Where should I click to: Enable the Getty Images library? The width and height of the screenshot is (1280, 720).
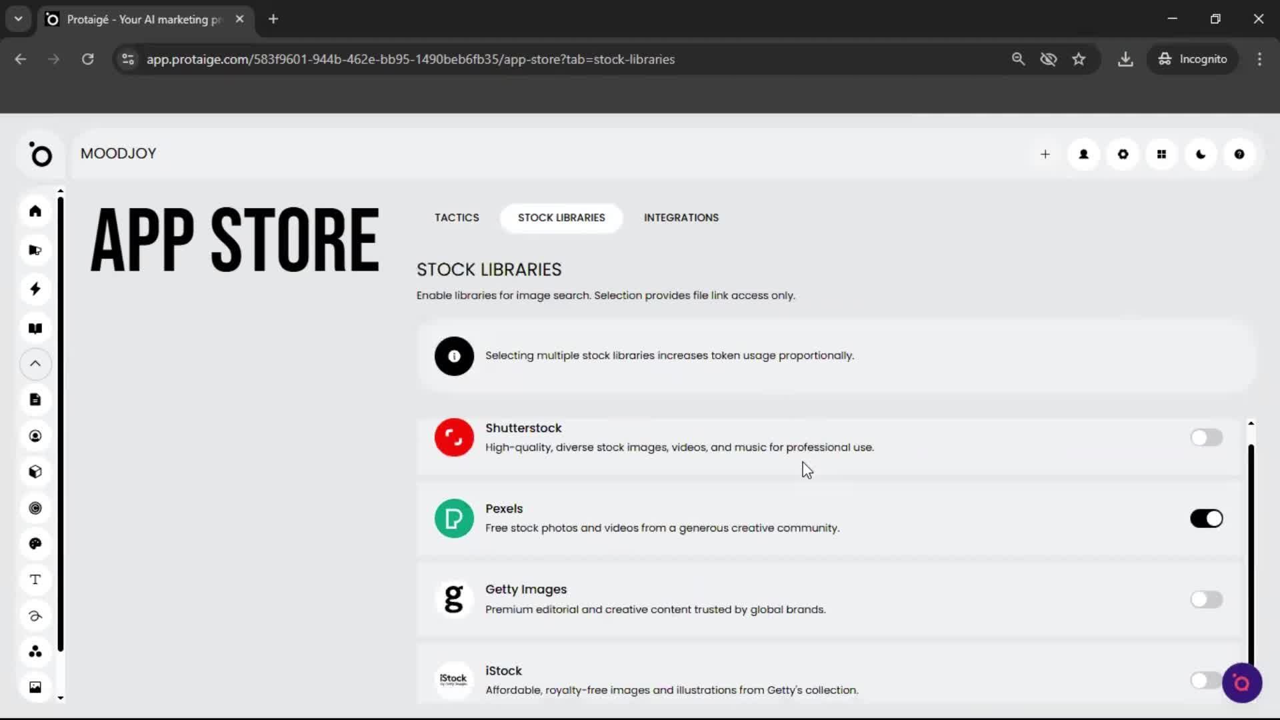(x=1207, y=599)
